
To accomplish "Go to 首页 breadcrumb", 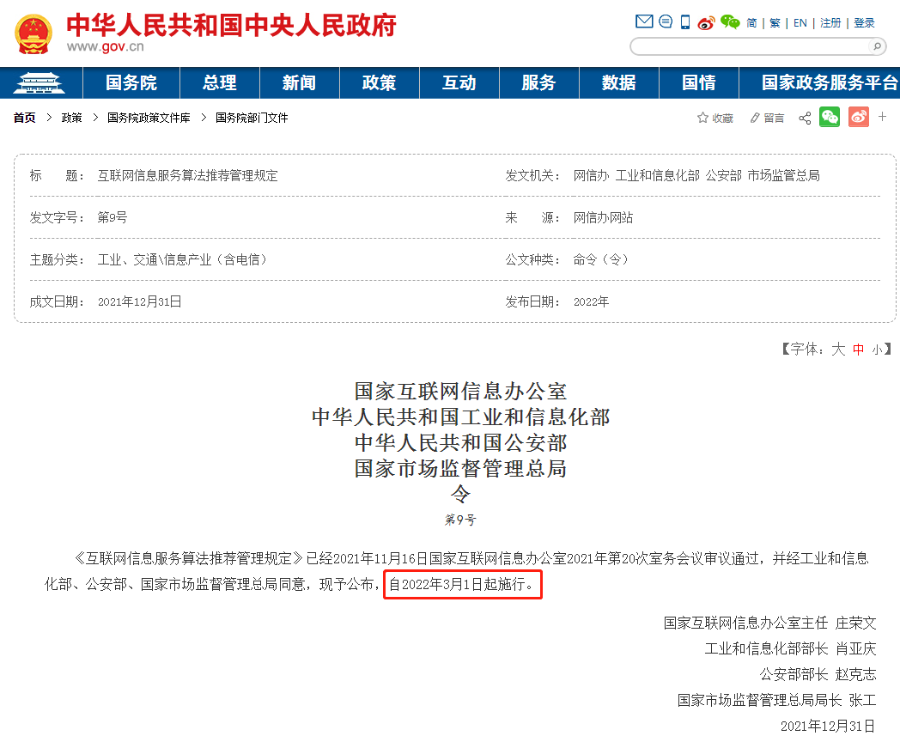I will pos(25,118).
